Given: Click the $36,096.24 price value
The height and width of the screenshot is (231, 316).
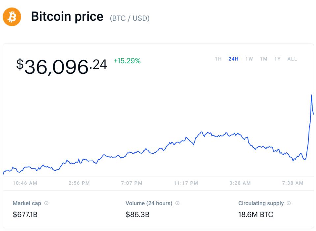Looking at the screenshot, I should tap(62, 66).
